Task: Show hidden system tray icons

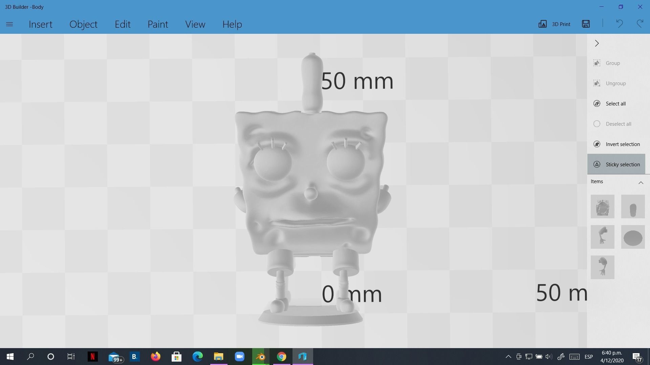Action: pyautogui.click(x=508, y=357)
